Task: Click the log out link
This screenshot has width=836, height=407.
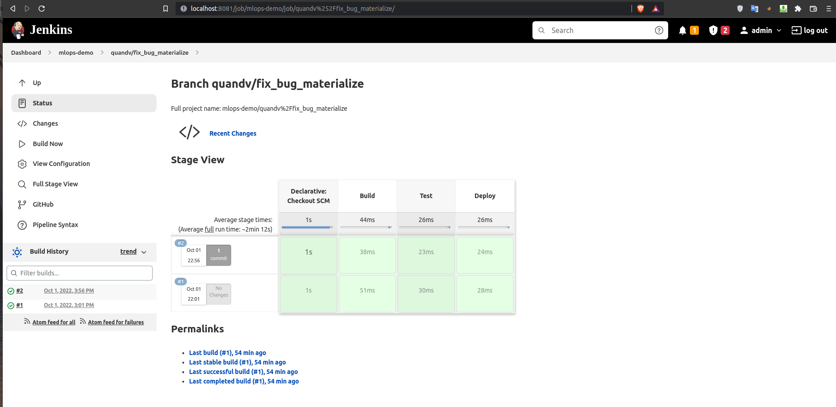Action: pos(809,30)
